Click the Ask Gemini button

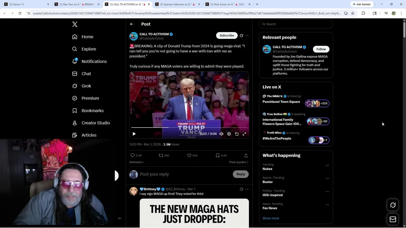[362, 4]
